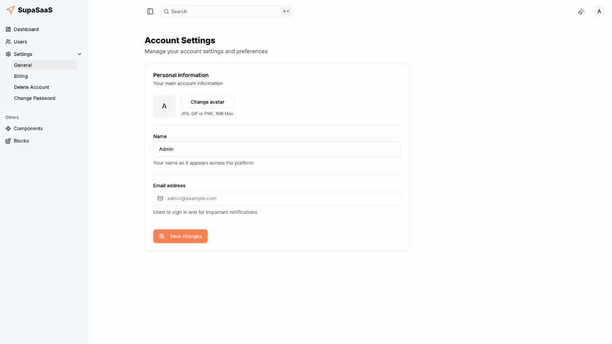Click the large avatar placeholder thumbnail
The height and width of the screenshot is (344, 612).
point(164,106)
